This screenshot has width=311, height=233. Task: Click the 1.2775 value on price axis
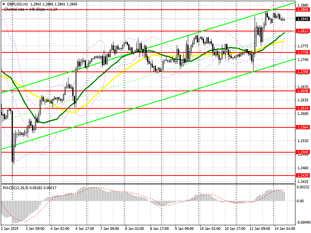pos(303,46)
